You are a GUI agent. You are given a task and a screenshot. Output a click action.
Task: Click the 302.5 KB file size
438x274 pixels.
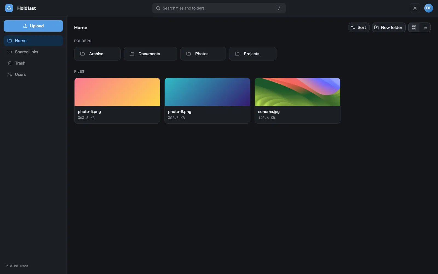point(176,118)
